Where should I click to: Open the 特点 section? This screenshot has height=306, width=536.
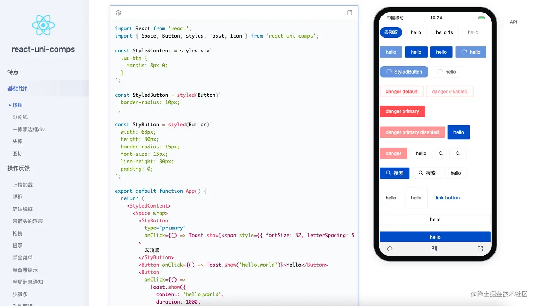(x=13, y=72)
